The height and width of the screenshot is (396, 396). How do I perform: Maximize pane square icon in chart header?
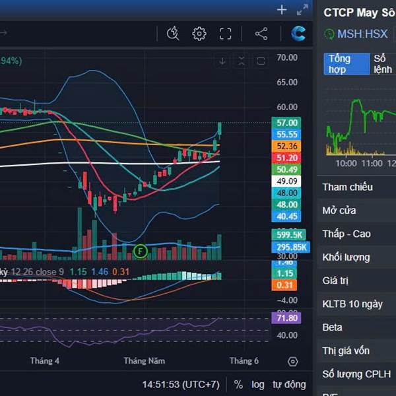coord(261,61)
